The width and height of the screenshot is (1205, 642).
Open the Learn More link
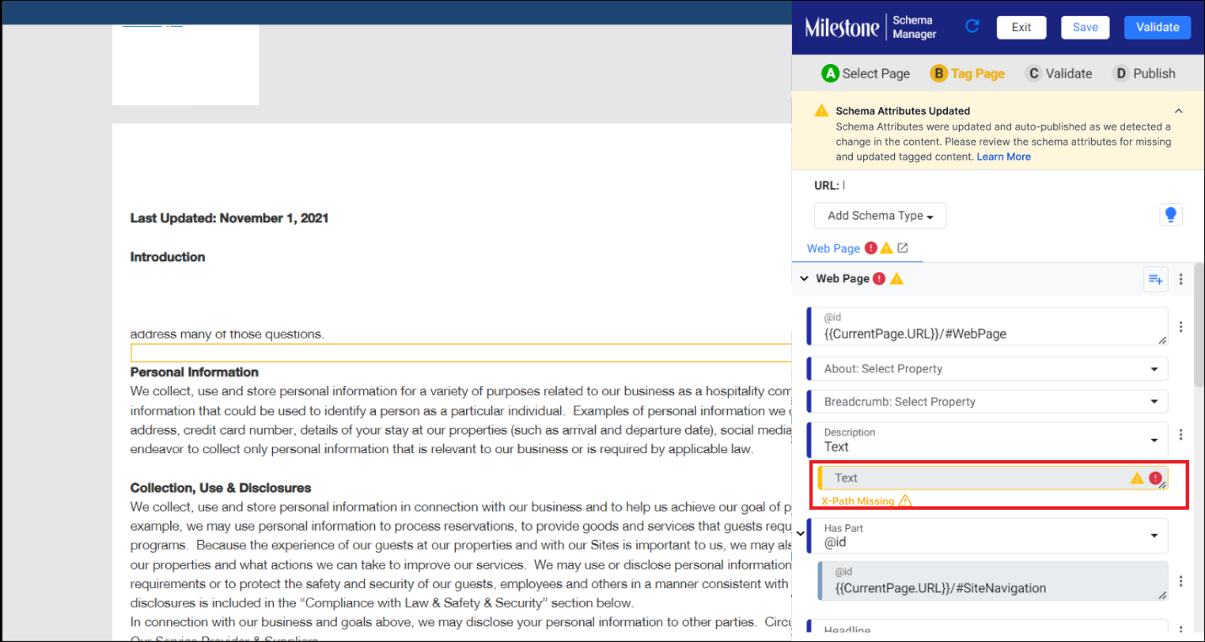1004,157
